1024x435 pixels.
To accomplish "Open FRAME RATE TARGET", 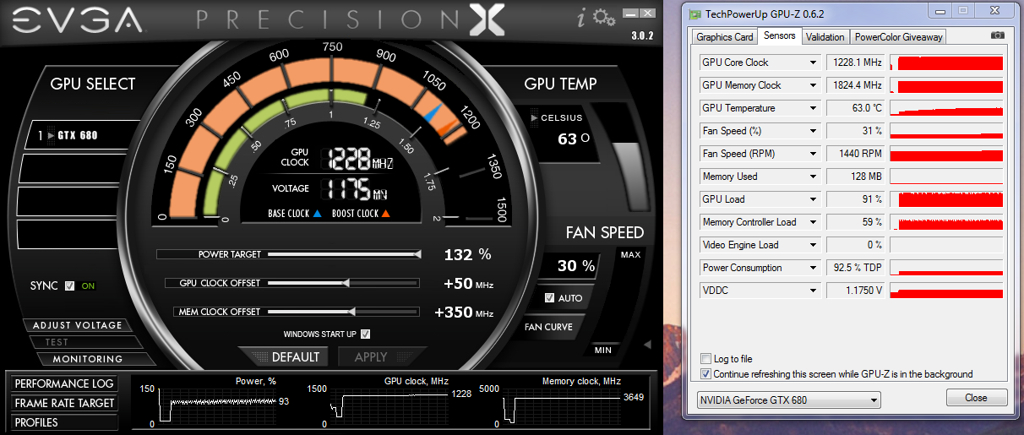I will [x=63, y=403].
